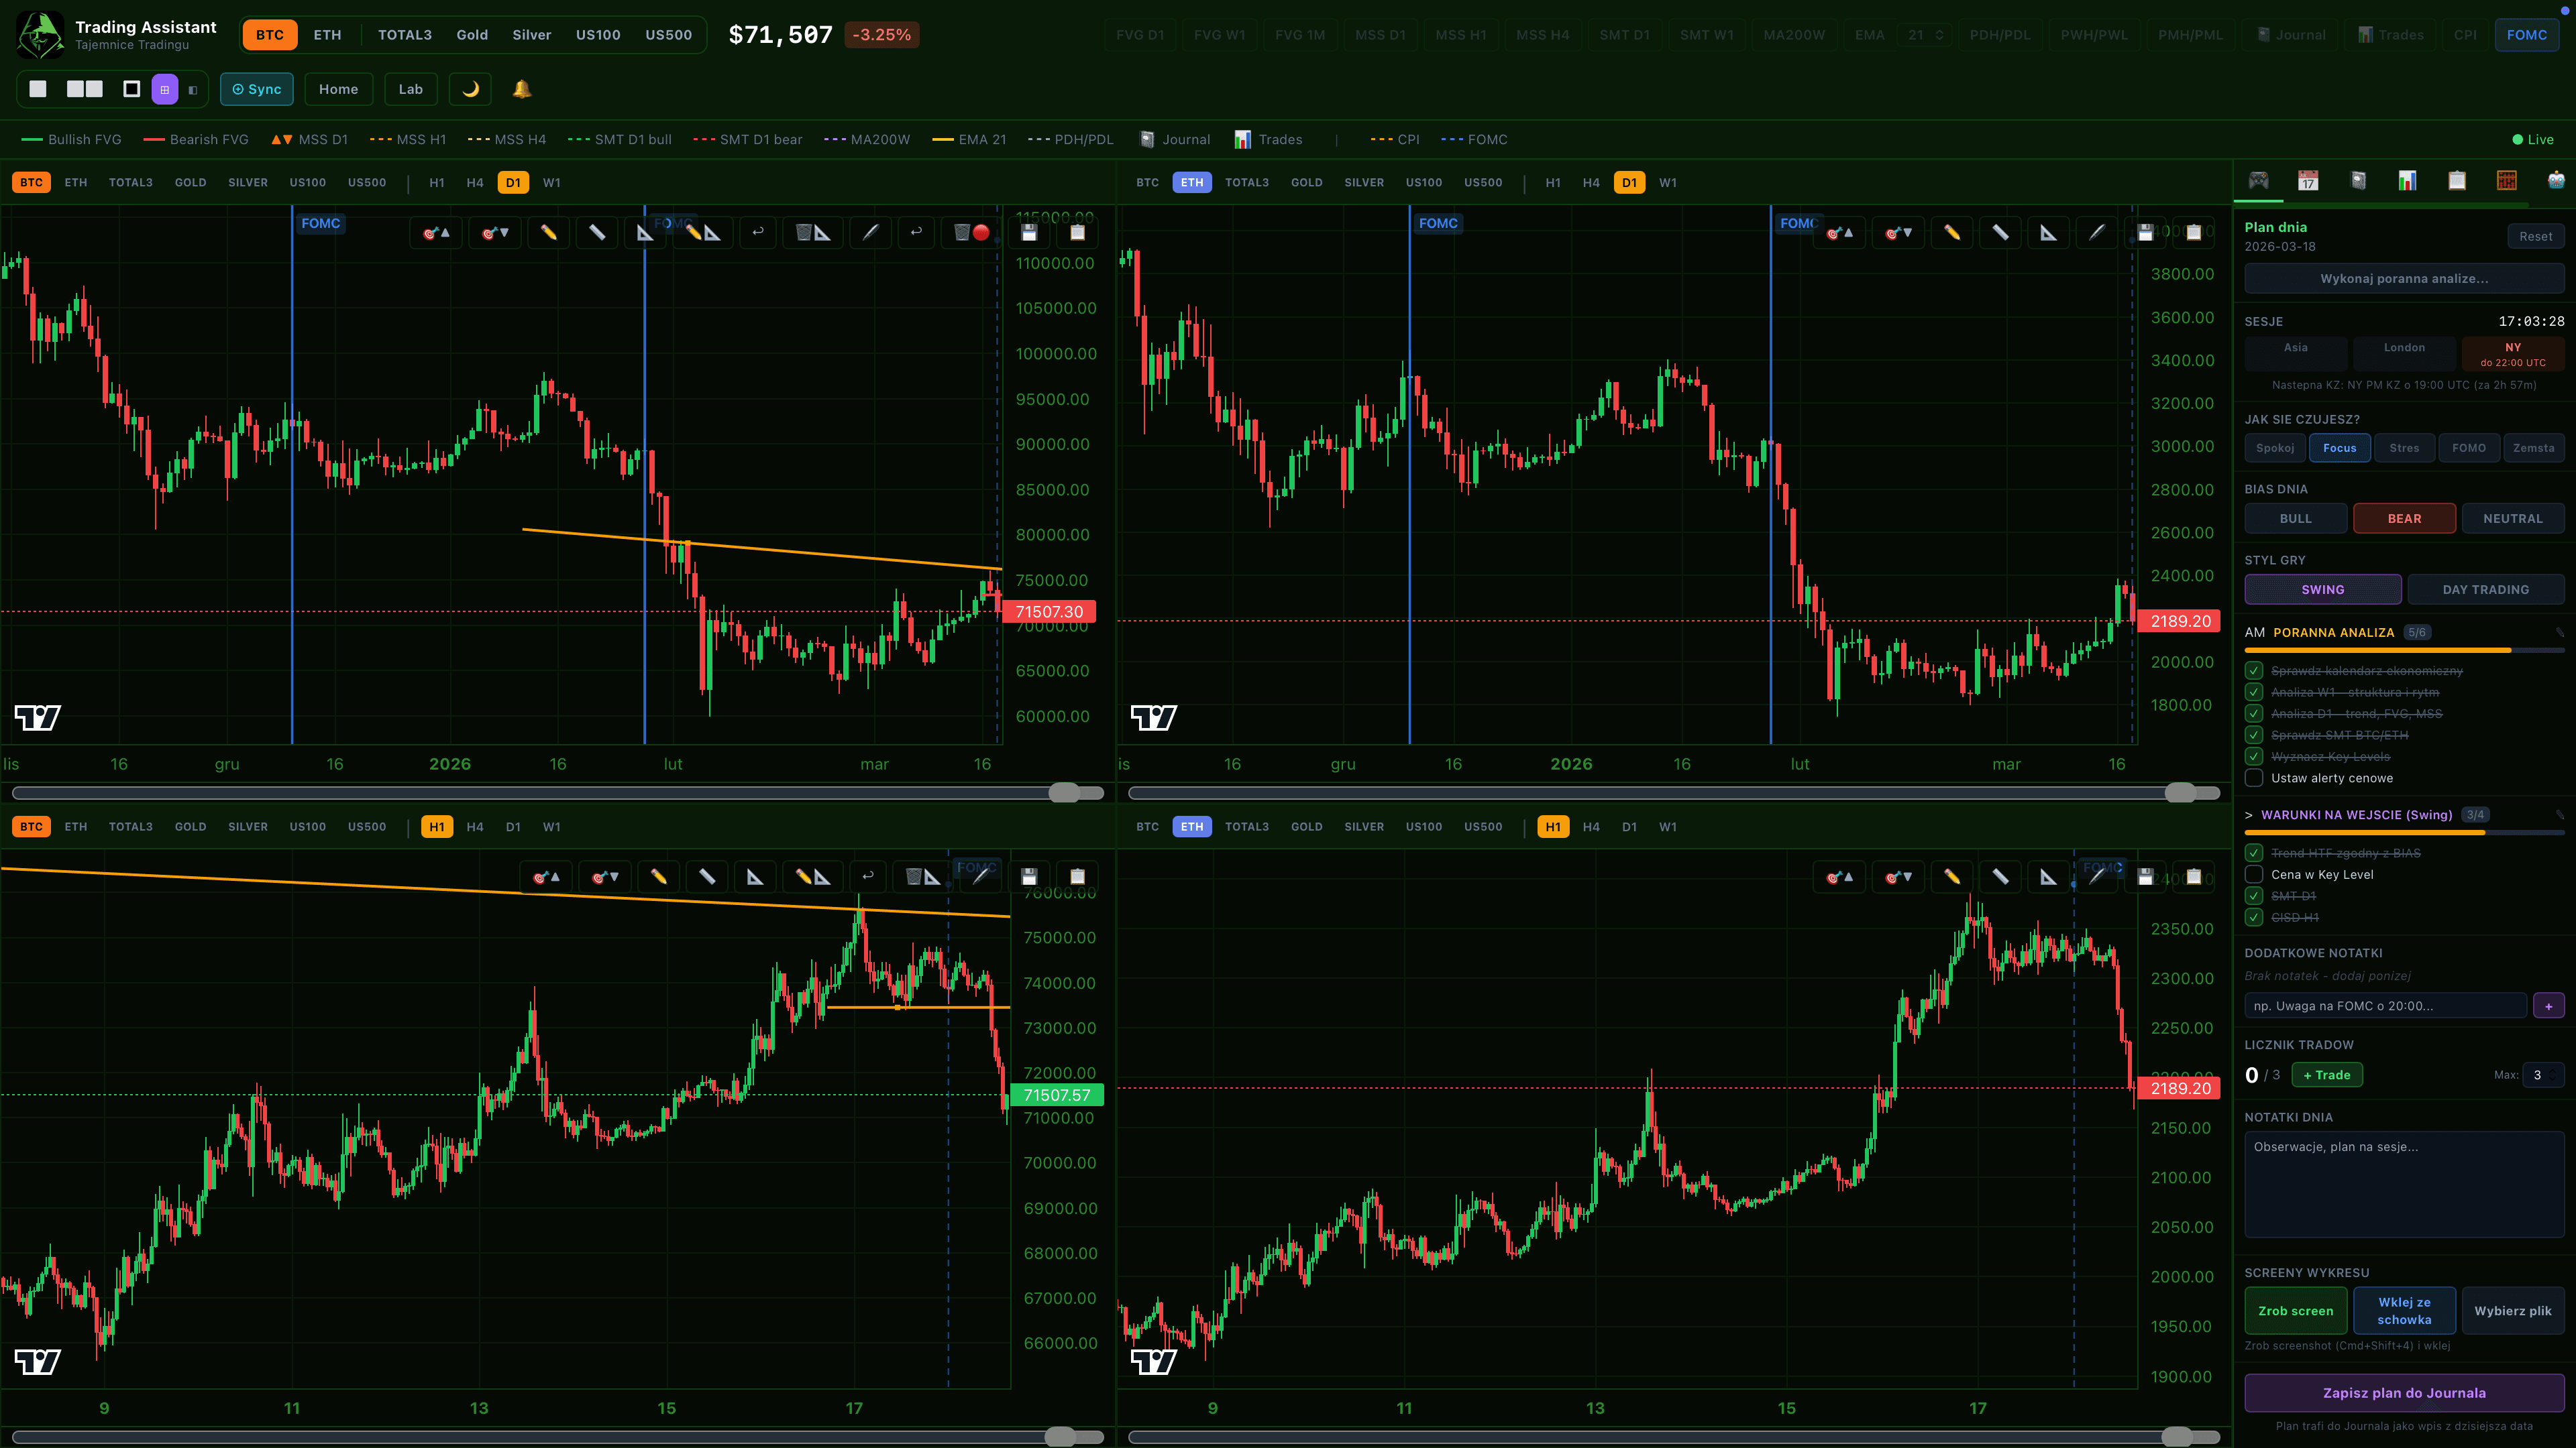Check the 'Ustaw alerty cenowe' checkbox

click(x=2254, y=778)
